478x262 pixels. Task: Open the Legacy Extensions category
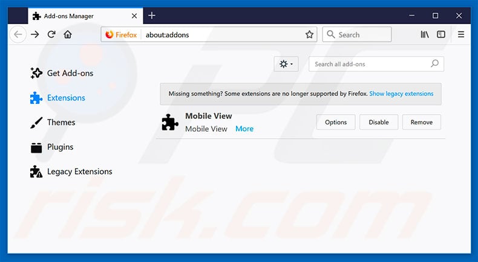tap(71, 171)
